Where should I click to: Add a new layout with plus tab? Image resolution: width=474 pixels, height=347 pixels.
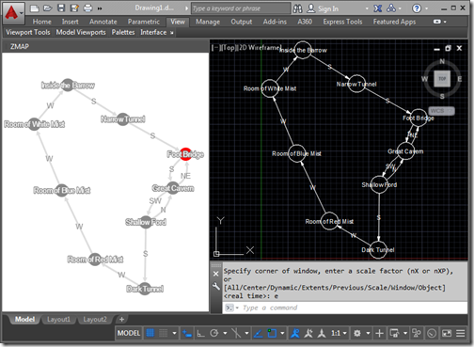tap(121, 320)
